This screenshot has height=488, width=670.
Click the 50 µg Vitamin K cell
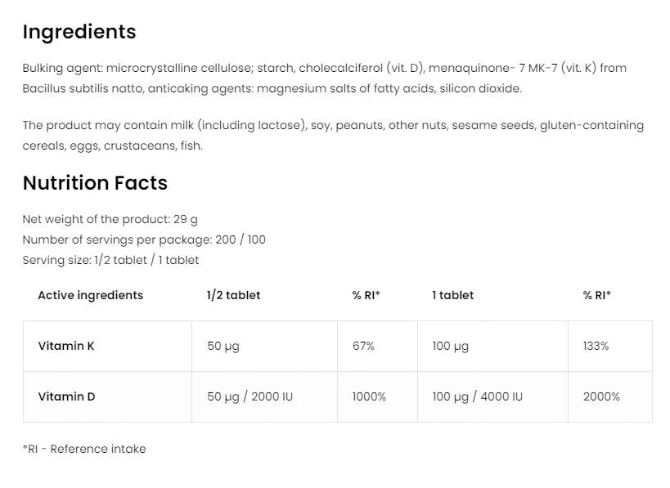tap(264, 346)
